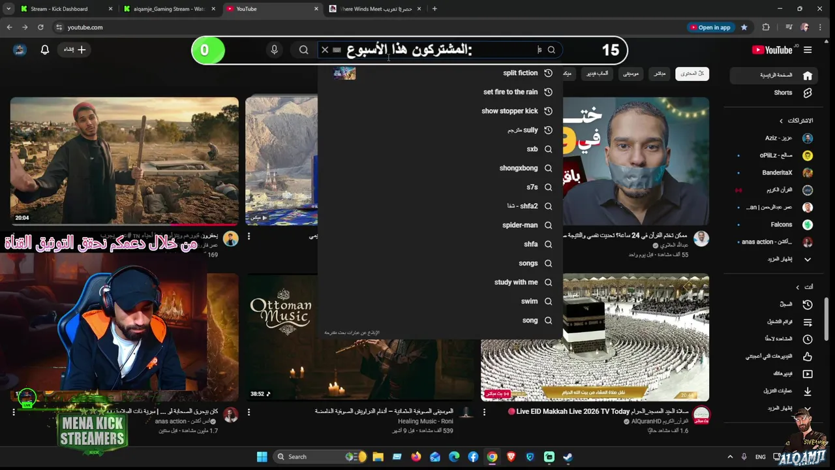The width and height of the screenshot is (835, 470).
Task: Open the oPiiLz channel subscription
Action: [x=774, y=155]
